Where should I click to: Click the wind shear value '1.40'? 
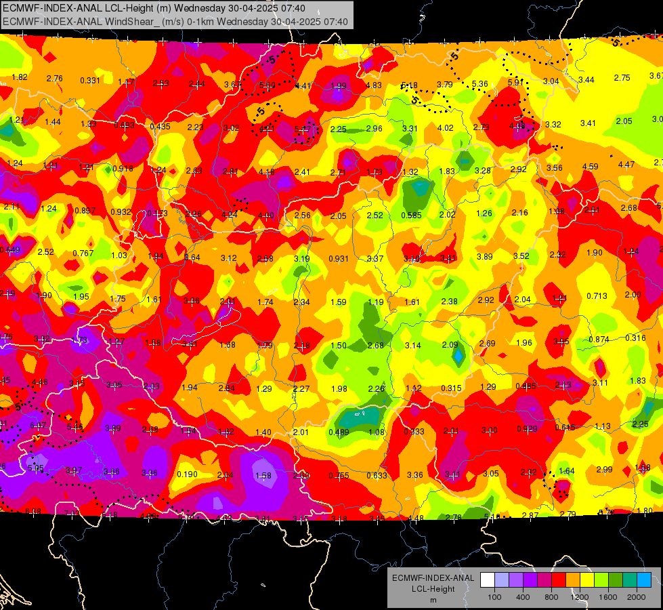[x=263, y=432]
